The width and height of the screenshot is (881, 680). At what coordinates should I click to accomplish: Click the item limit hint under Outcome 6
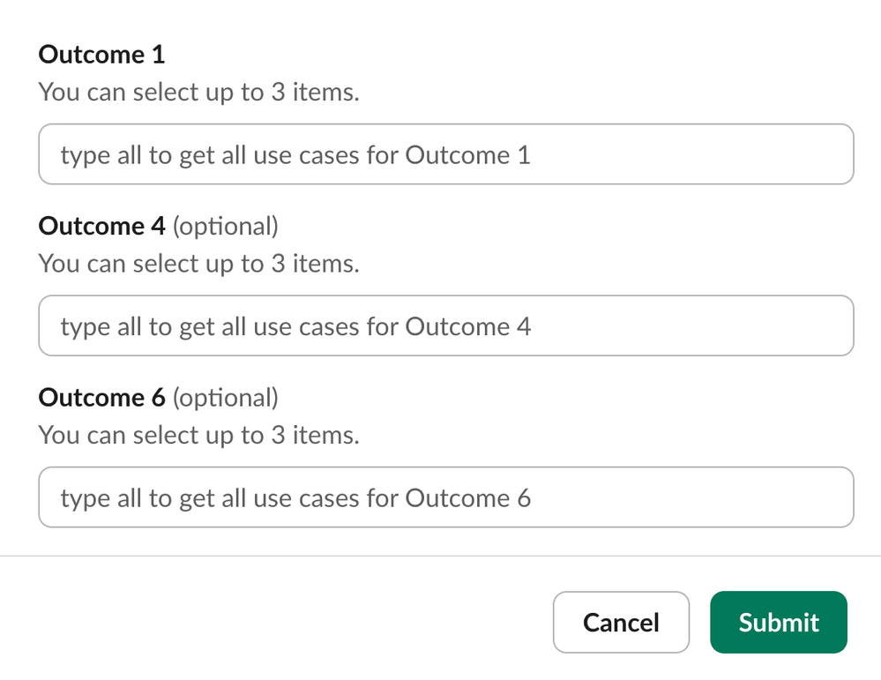point(198,435)
